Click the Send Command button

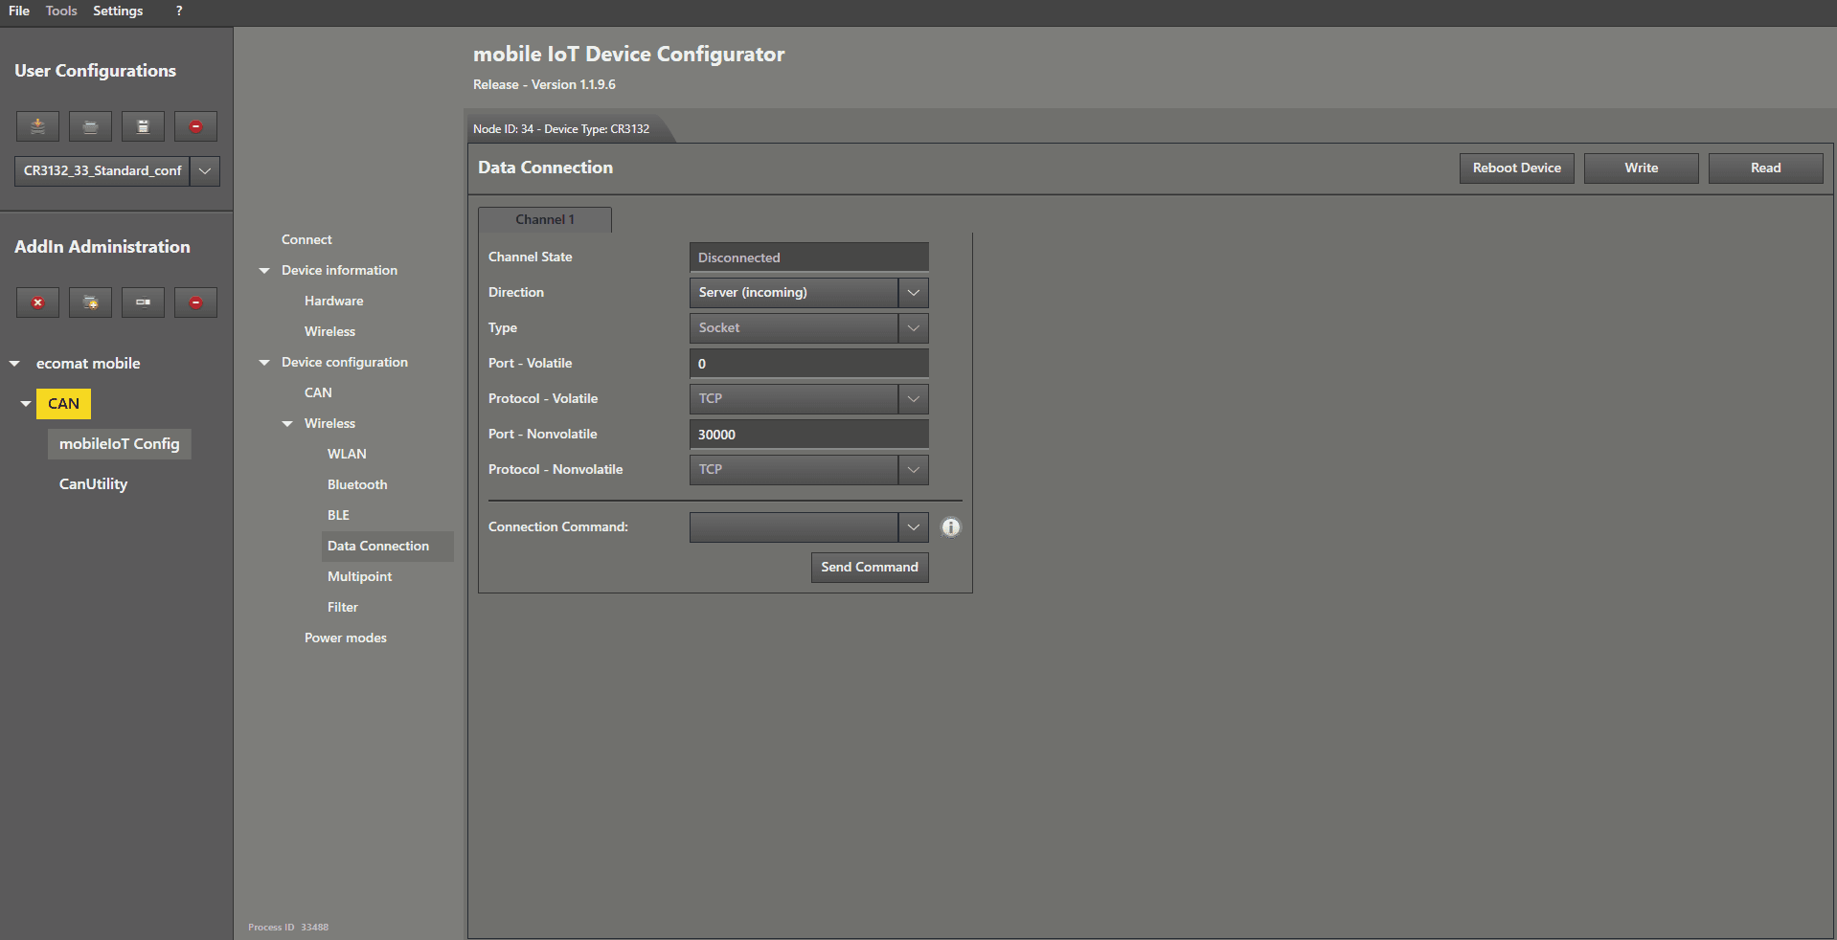click(x=869, y=568)
